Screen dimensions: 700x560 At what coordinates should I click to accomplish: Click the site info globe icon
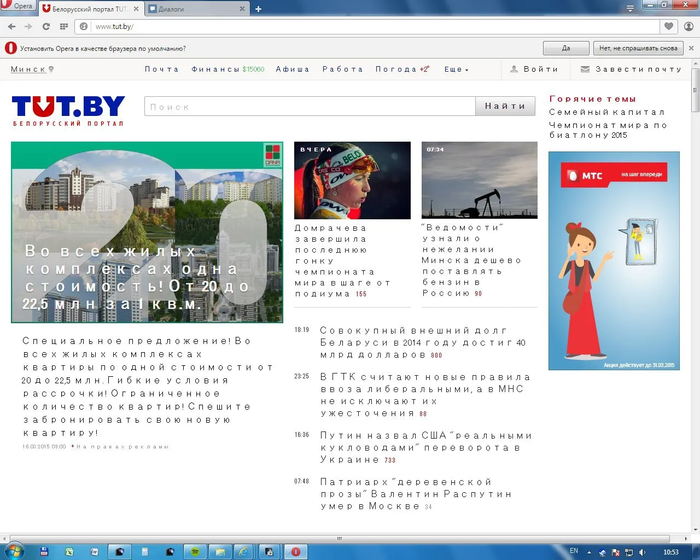click(x=84, y=26)
